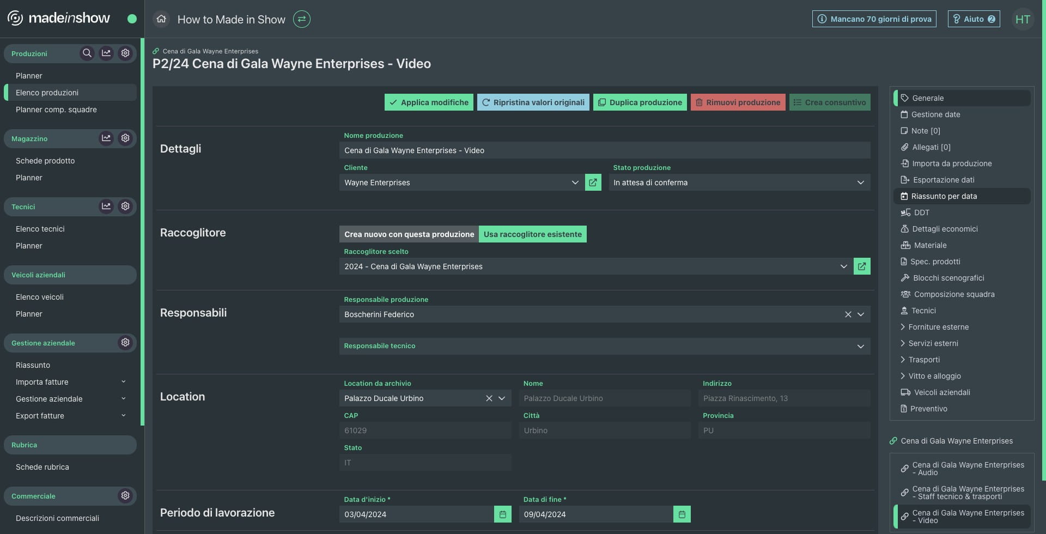This screenshot has height=534, width=1046.
Task: Expand Servizi esterni section
Action: (x=962, y=343)
